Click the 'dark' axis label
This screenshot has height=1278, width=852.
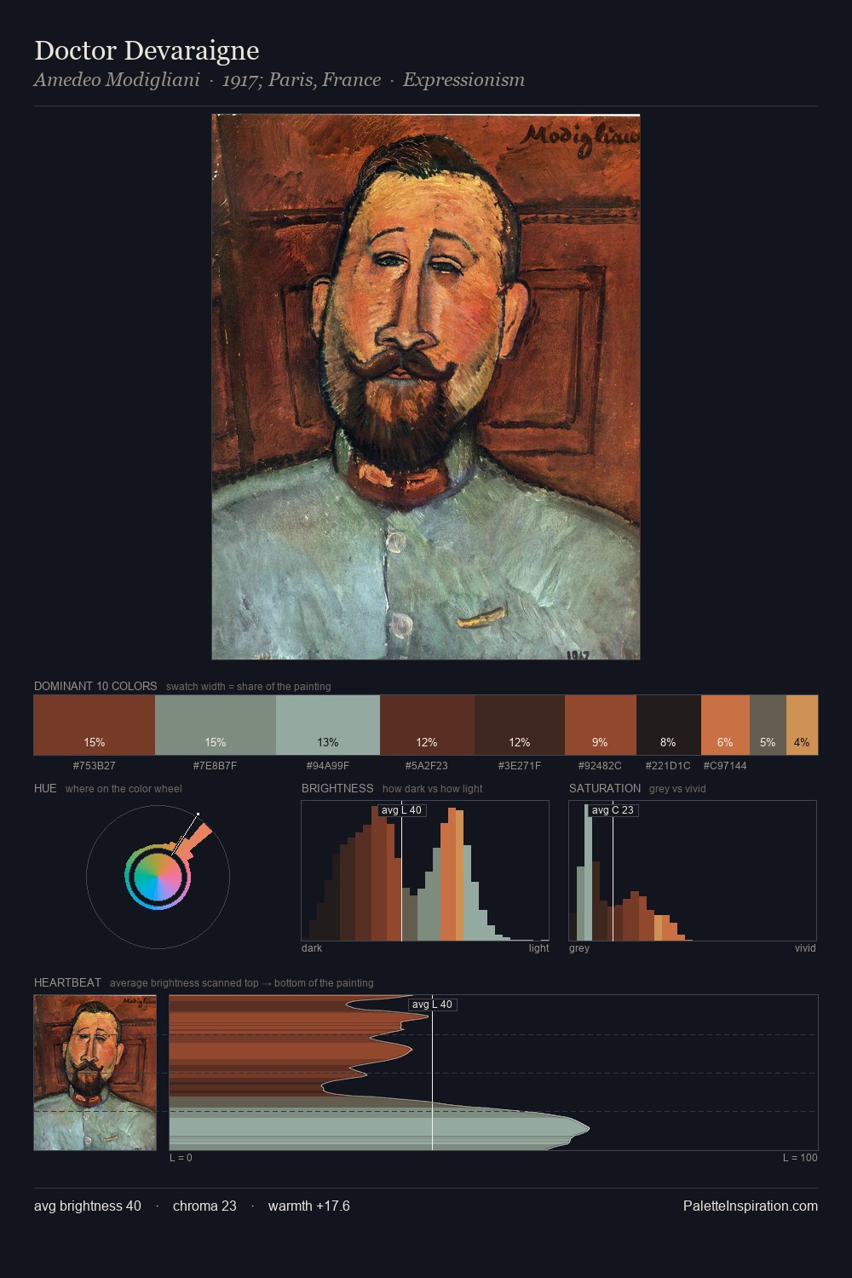[x=312, y=948]
